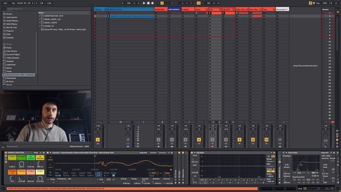
Task: Toggle the Key map mode button
Action: tap(318, 3)
